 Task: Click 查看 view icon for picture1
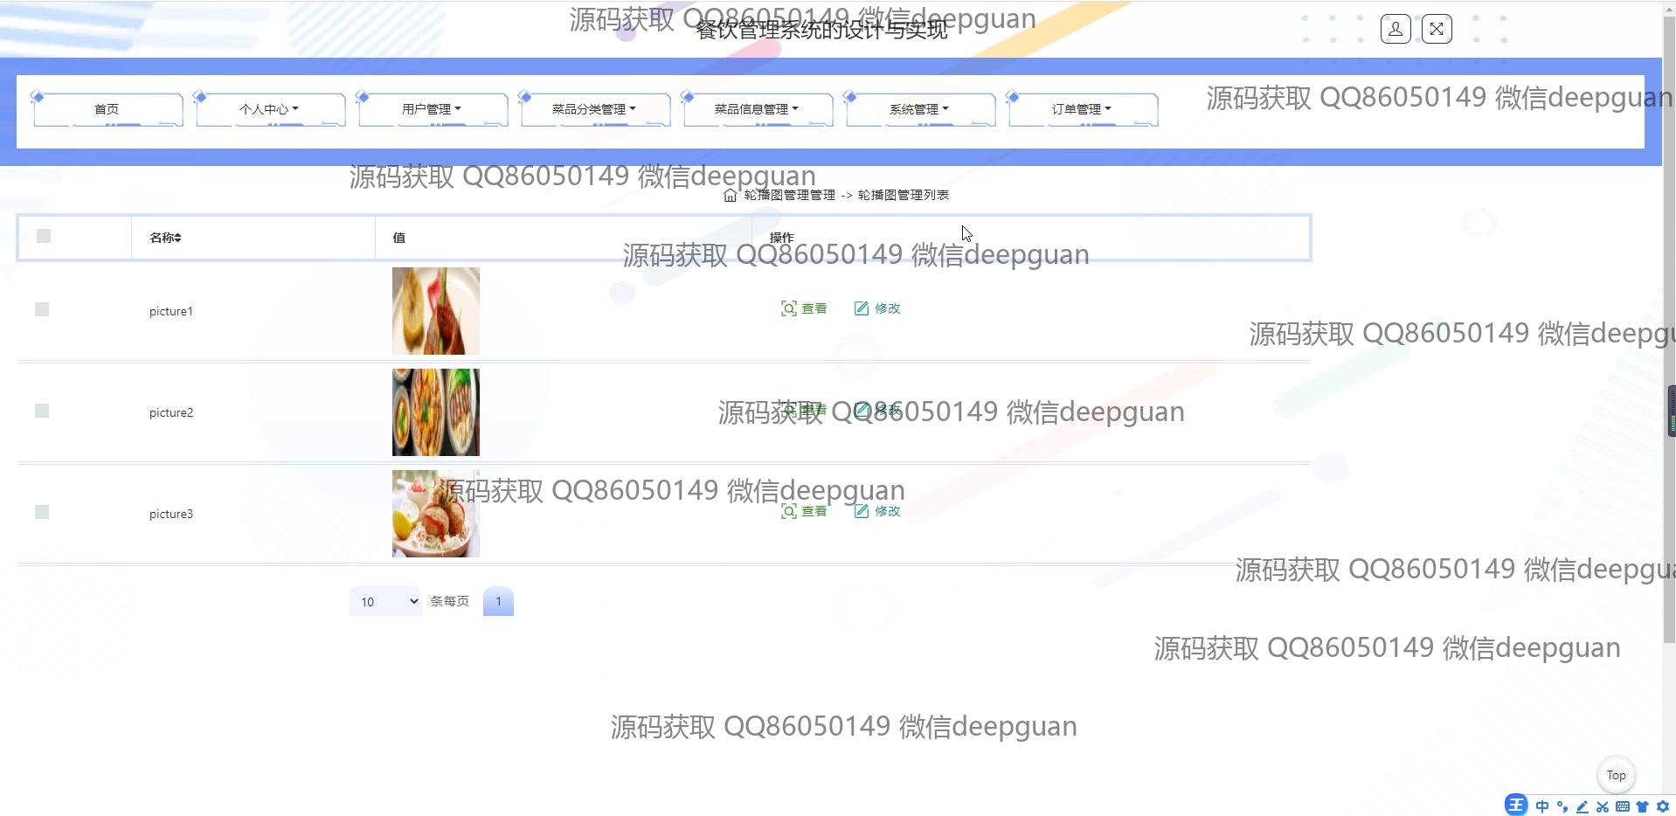point(788,308)
